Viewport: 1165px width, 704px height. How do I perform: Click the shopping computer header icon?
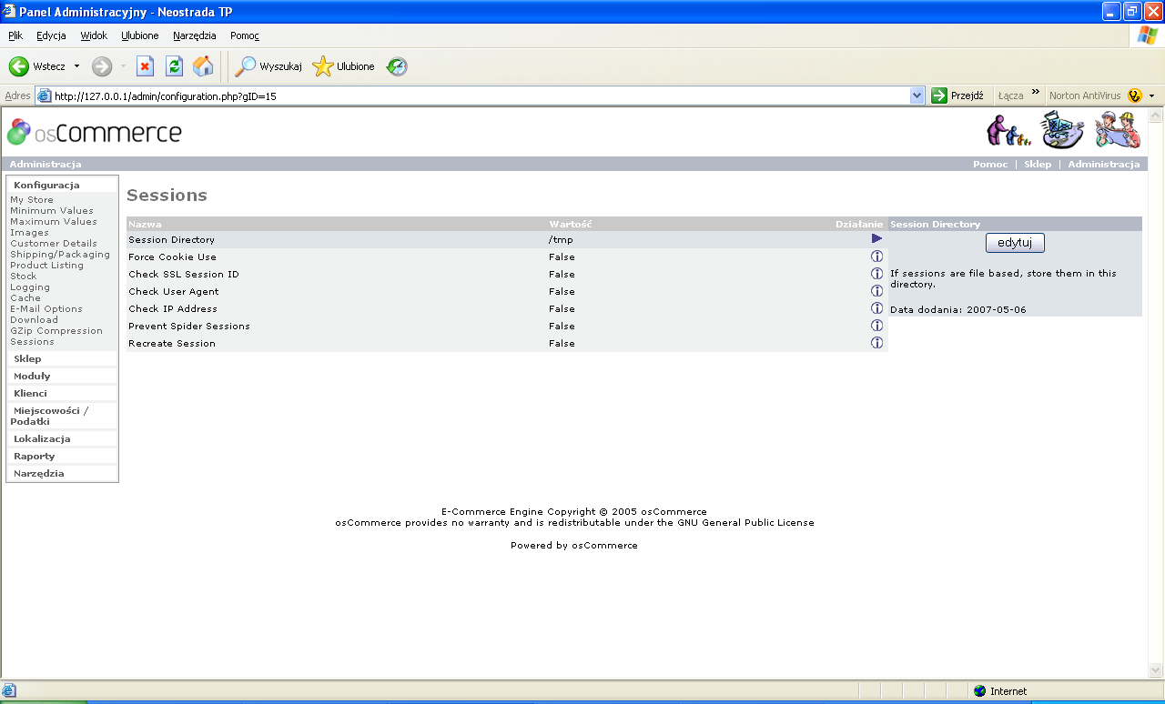[x=1062, y=130]
